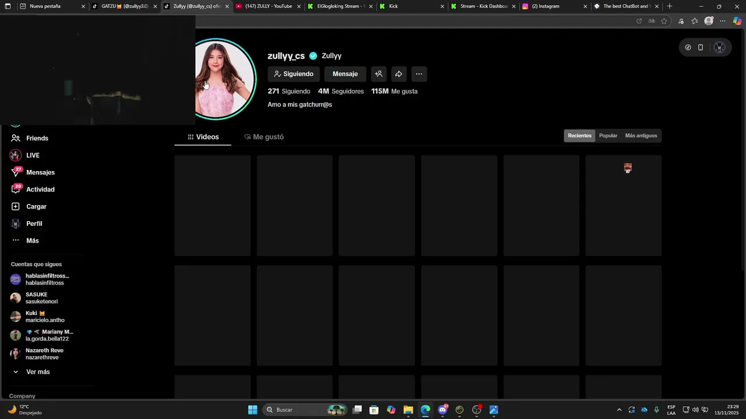746x419 pixels.
Task: Click the Company footer heading
Action: (22, 396)
